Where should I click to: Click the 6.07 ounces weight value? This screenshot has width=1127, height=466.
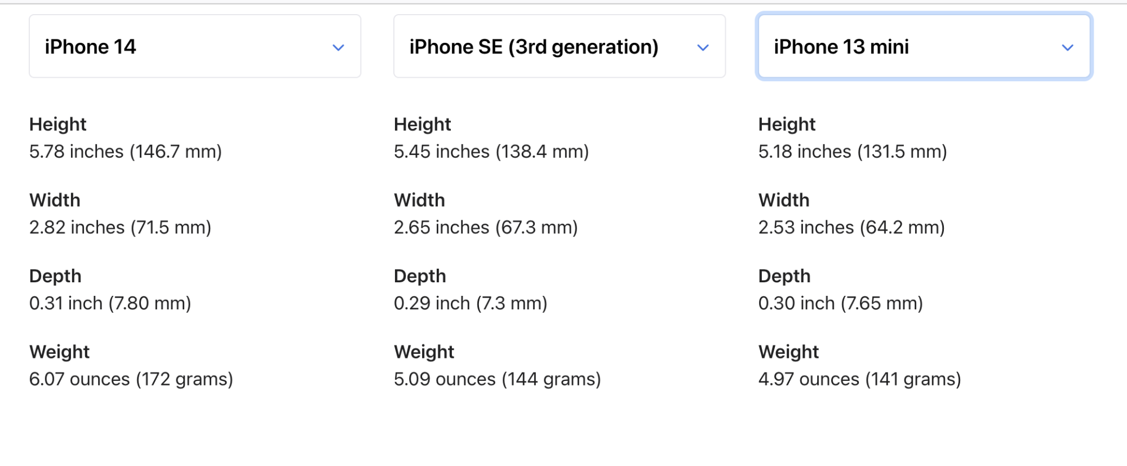131,379
